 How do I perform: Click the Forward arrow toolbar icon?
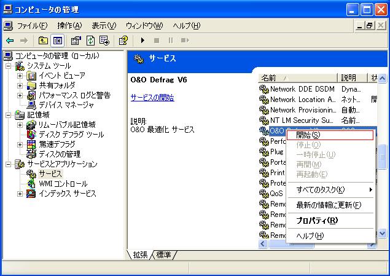pos(24,41)
